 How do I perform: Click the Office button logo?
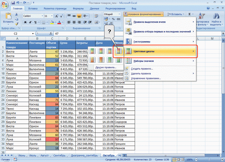coord(5,5)
